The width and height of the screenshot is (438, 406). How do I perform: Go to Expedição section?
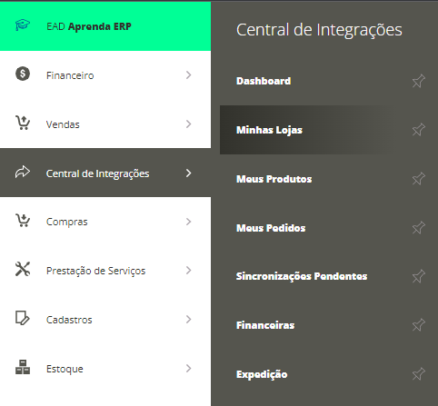tap(262, 374)
